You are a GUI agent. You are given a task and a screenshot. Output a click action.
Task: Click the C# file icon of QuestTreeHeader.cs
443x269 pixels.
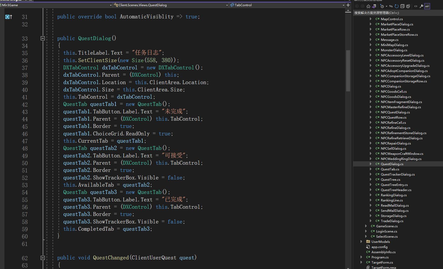click(377, 190)
